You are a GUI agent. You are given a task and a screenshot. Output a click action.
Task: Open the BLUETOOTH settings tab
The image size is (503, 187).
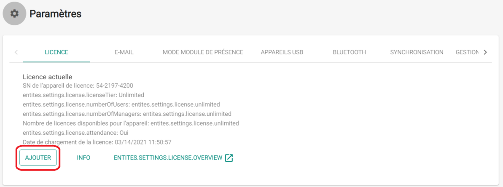(x=350, y=52)
